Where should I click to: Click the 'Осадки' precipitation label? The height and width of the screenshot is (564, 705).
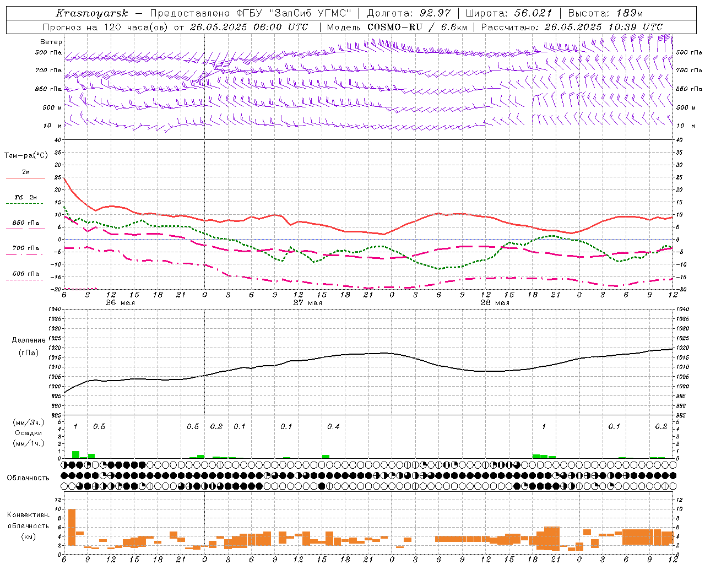coord(28,433)
